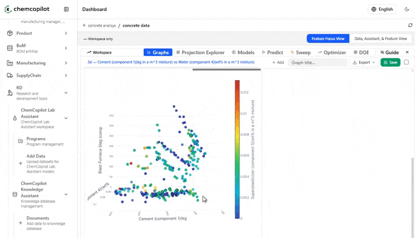The image size is (415, 238).
Task: Click the Lab Assistant flask icon
Action: pyautogui.click(x=15, y=118)
